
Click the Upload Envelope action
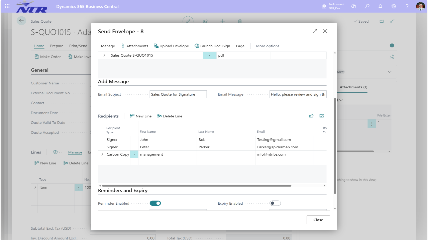(171, 46)
